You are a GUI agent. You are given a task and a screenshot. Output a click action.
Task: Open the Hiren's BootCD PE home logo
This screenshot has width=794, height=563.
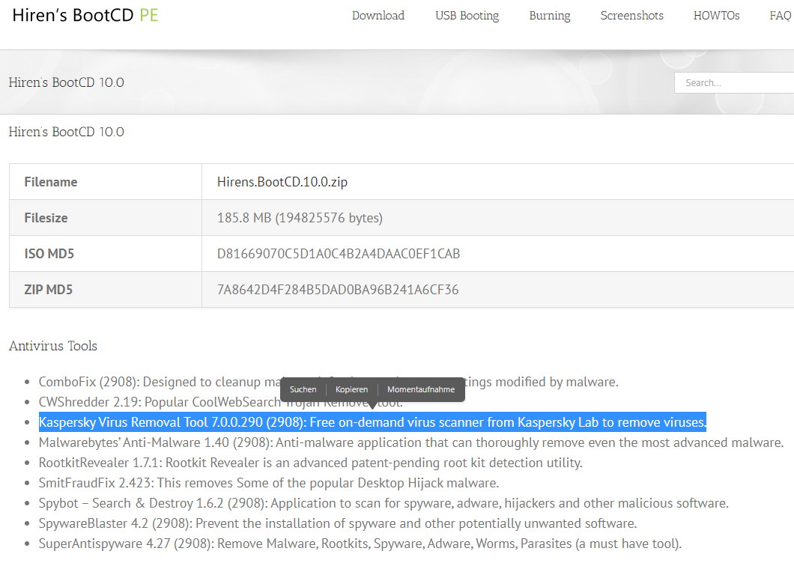click(85, 15)
